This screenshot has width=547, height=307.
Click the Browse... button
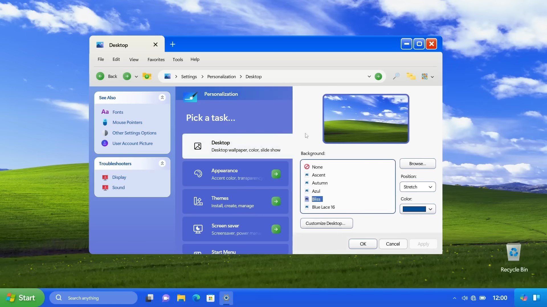[417, 163]
